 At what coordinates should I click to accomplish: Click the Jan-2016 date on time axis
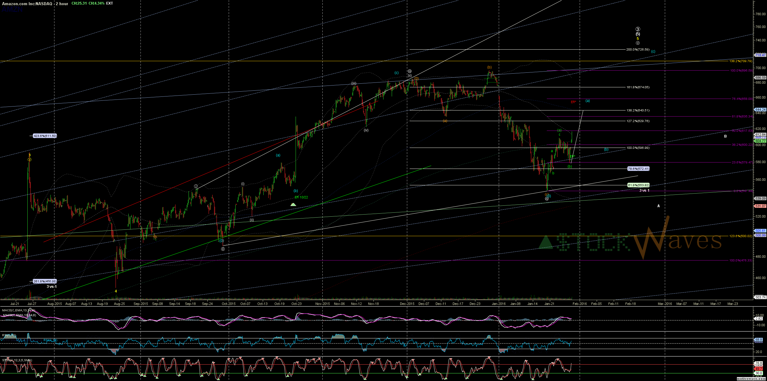click(499, 303)
